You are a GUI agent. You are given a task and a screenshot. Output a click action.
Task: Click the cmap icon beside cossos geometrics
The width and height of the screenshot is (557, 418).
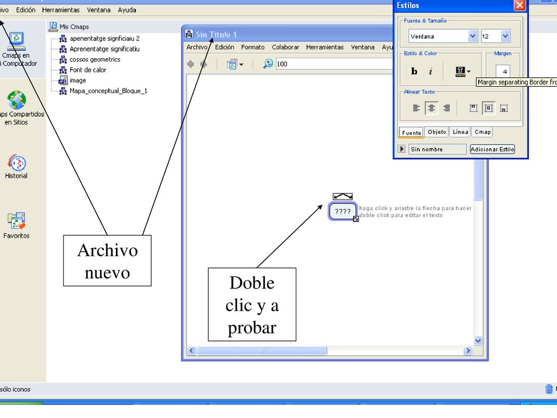(63, 59)
